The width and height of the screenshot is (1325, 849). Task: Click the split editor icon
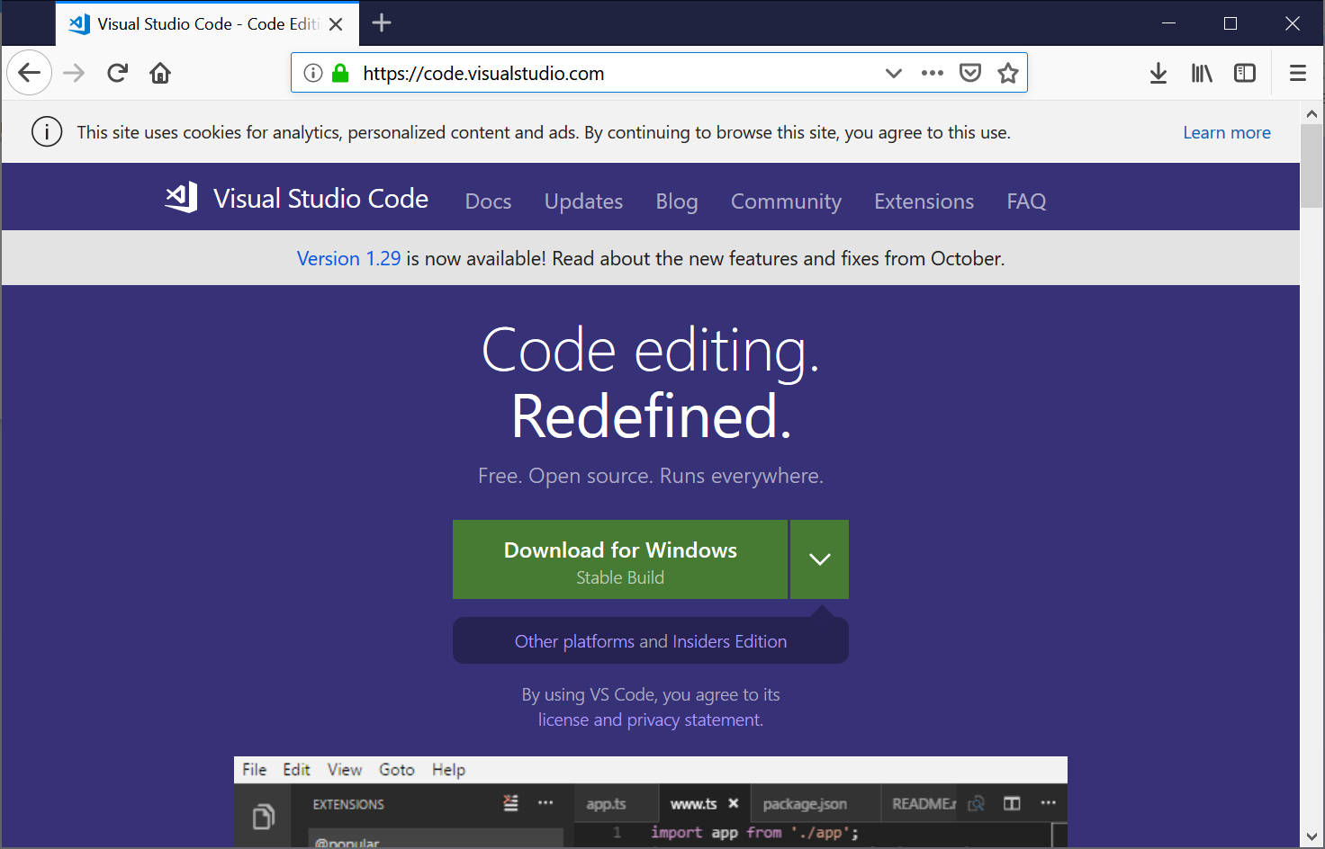tap(1012, 803)
